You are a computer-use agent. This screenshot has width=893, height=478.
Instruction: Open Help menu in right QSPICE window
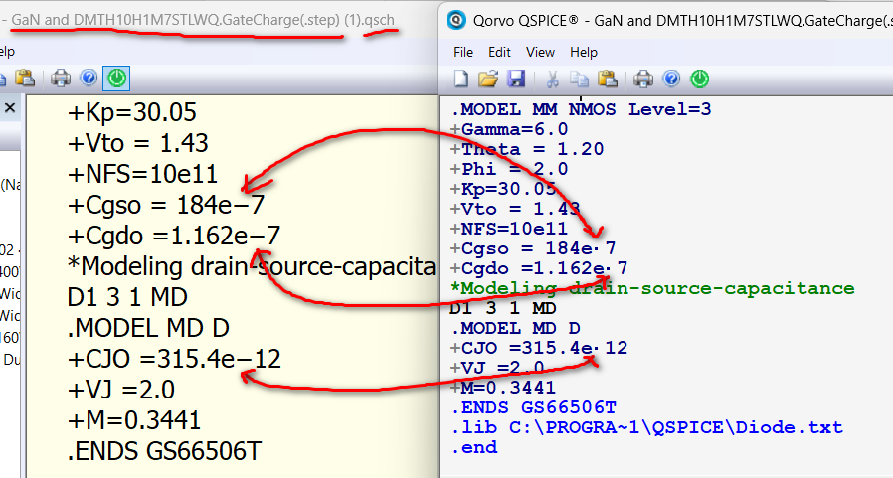pos(584,52)
